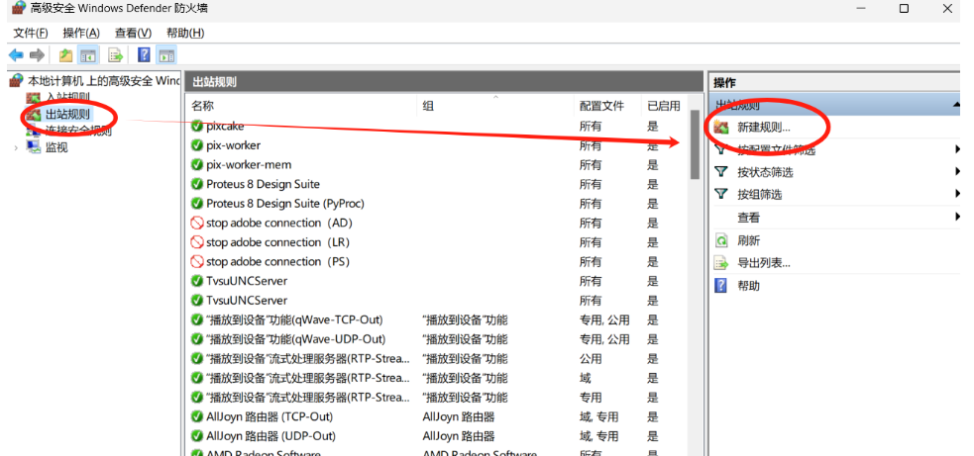Screen dimensions: 974x456
Task: Click the firewall icon of the root tree node
Action: [x=18, y=80]
